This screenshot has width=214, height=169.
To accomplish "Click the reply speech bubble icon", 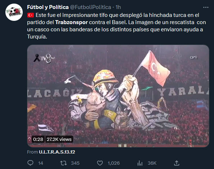I will click(x=30, y=163).
